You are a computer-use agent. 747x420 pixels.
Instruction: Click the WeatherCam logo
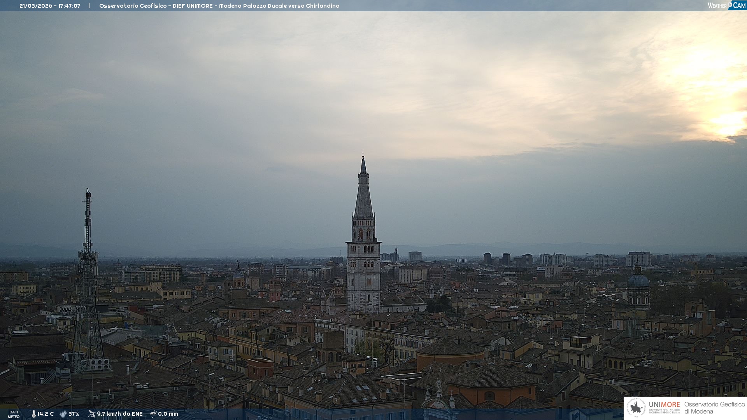tap(726, 5)
